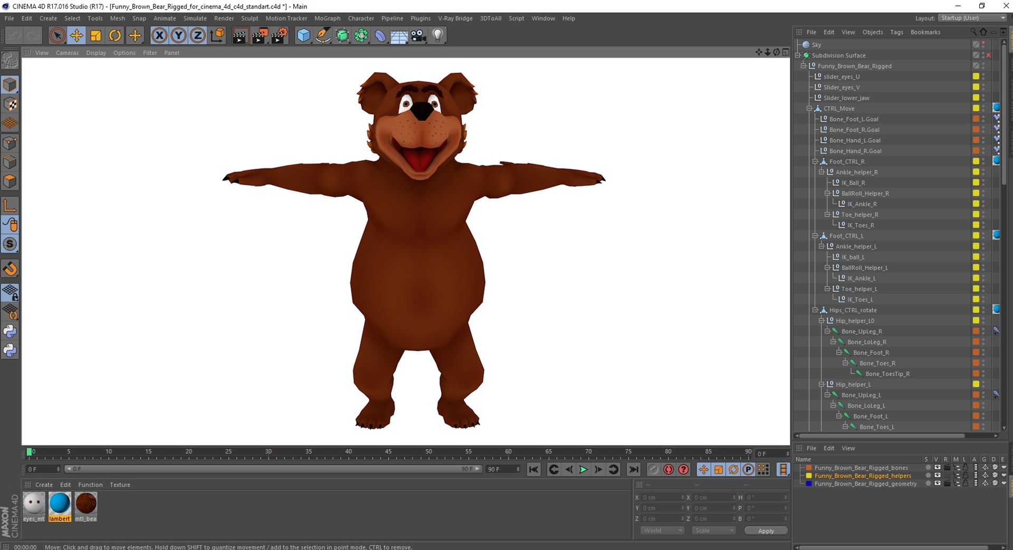The height and width of the screenshot is (550, 1013).
Task: Open the spline pen tool
Action: [323, 36]
